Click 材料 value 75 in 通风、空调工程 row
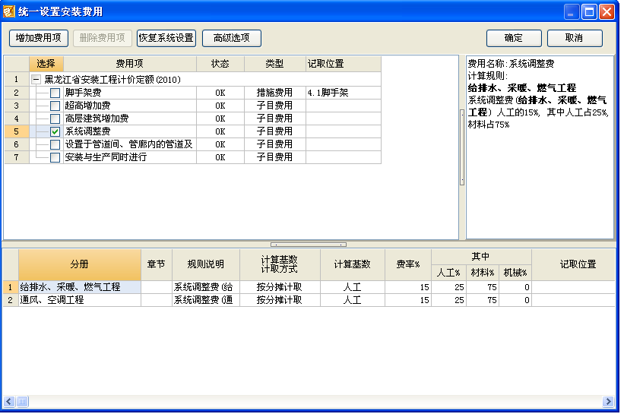The height and width of the screenshot is (414, 624). point(483,300)
